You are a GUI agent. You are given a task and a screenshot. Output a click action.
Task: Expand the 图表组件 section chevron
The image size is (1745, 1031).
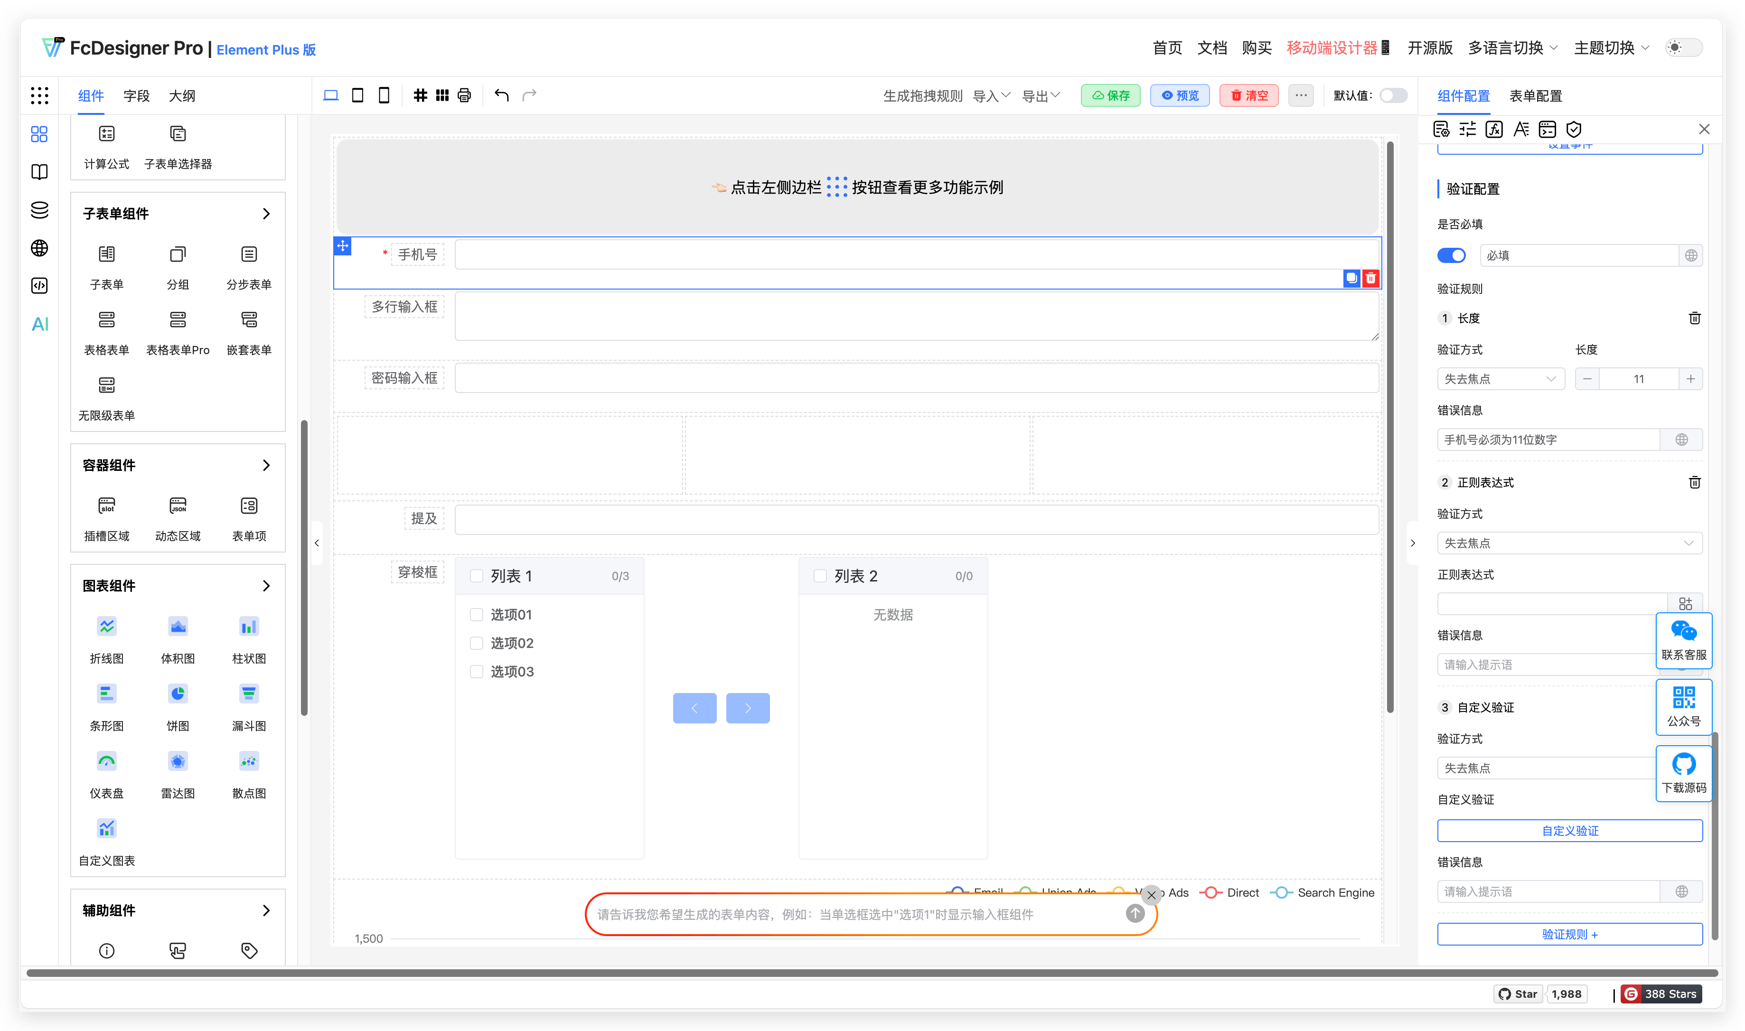coord(266,586)
